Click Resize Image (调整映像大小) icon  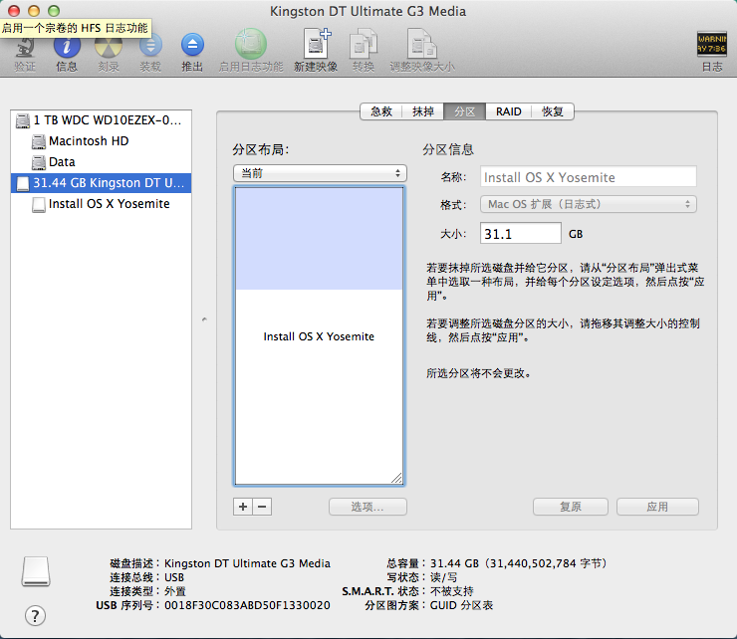(x=422, y=44)
